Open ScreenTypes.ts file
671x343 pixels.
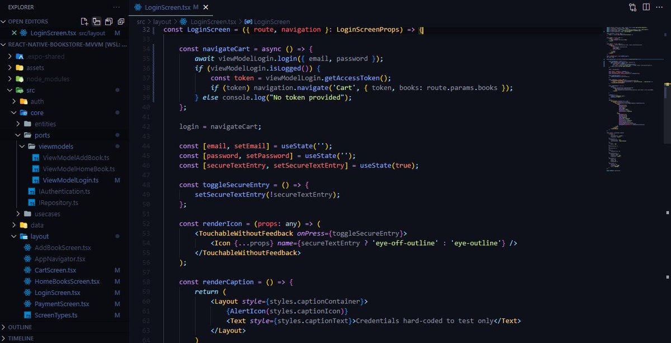pos(55,315)
